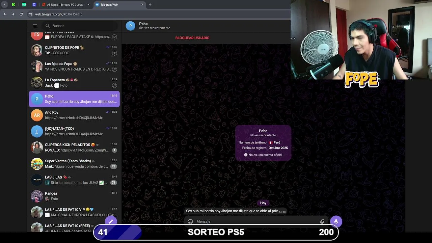This screenshot has height=243, width=432.
Task: Click pinned icon on La Fopeneta row
Action: pyautogui.click(x=114, y=85)
